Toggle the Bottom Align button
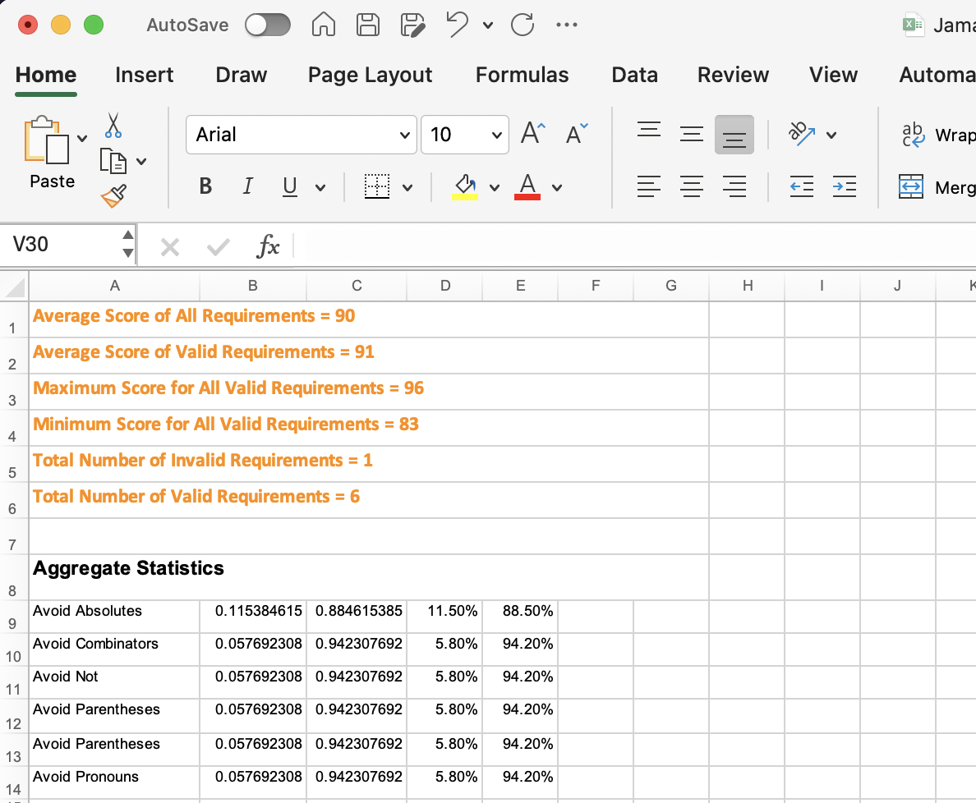Image resolution: width=976 pixels, height=803 pixels. click(734, 135)
